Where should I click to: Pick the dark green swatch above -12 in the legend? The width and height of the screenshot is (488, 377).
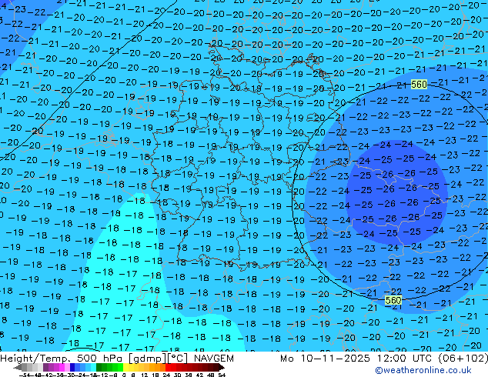(99, 367)
